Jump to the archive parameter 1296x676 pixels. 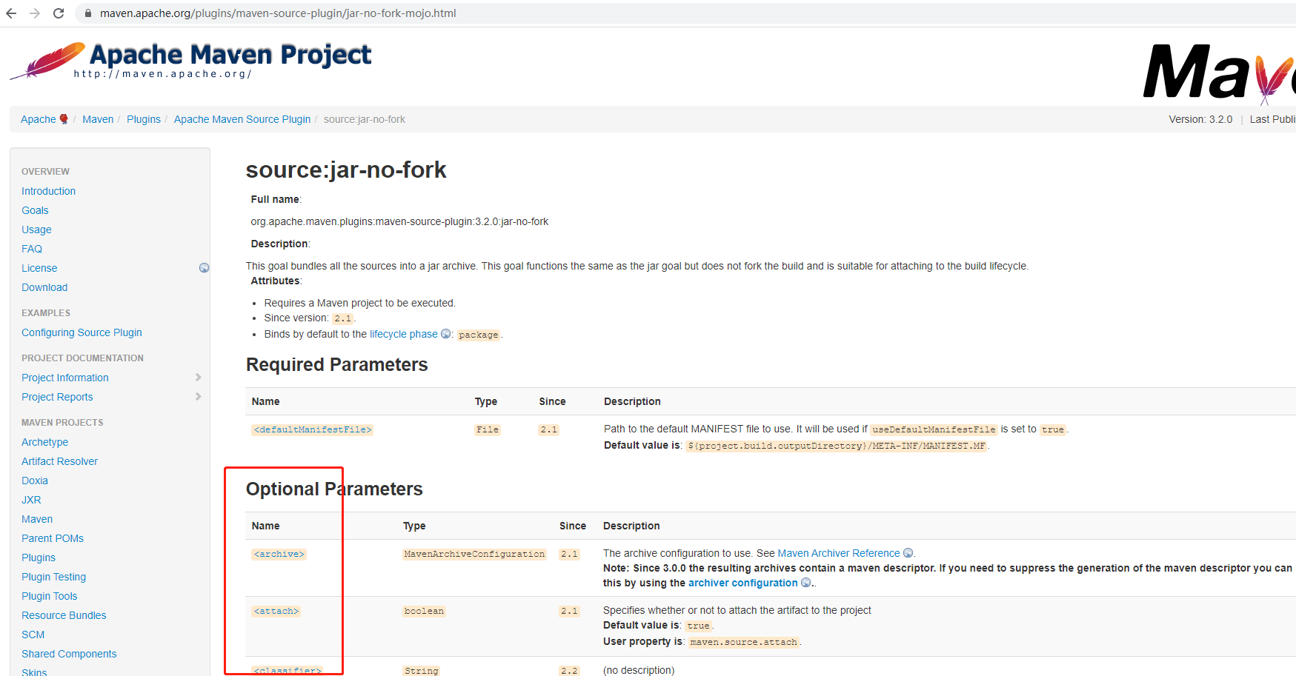pos(279,554)
